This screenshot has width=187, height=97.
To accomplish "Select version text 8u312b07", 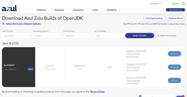I will [x=9, y=65].
